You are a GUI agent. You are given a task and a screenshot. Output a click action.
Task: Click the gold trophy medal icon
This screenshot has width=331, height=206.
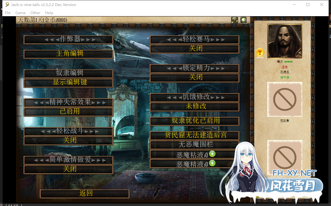point(260,53)
